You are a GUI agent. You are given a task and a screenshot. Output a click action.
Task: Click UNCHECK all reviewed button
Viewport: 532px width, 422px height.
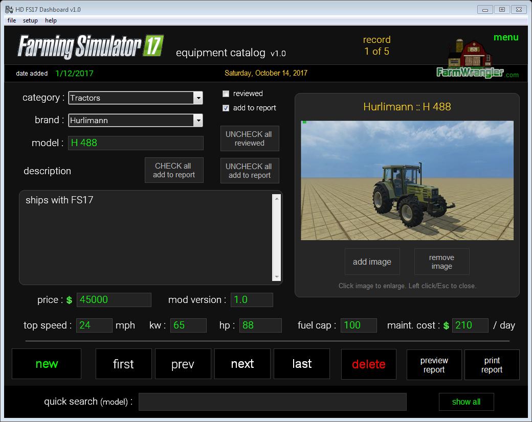coord(250,138)
